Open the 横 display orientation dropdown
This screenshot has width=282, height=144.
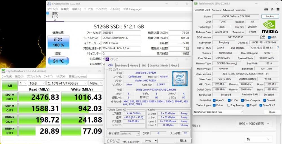pos(258,139)
